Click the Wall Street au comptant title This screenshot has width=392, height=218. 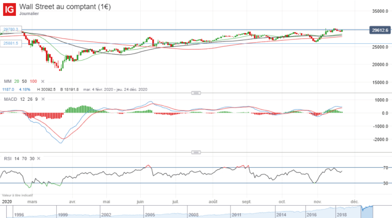point(65,7)
